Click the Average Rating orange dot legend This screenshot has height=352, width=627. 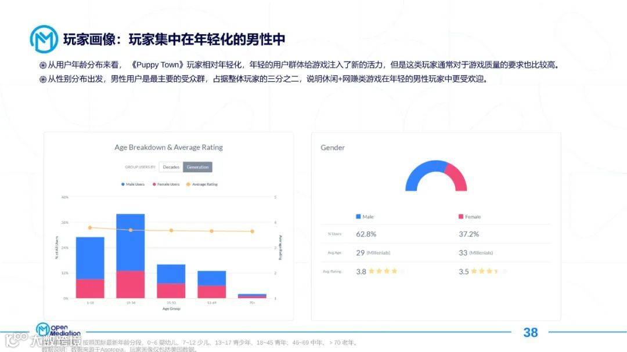tap(188, 183)
